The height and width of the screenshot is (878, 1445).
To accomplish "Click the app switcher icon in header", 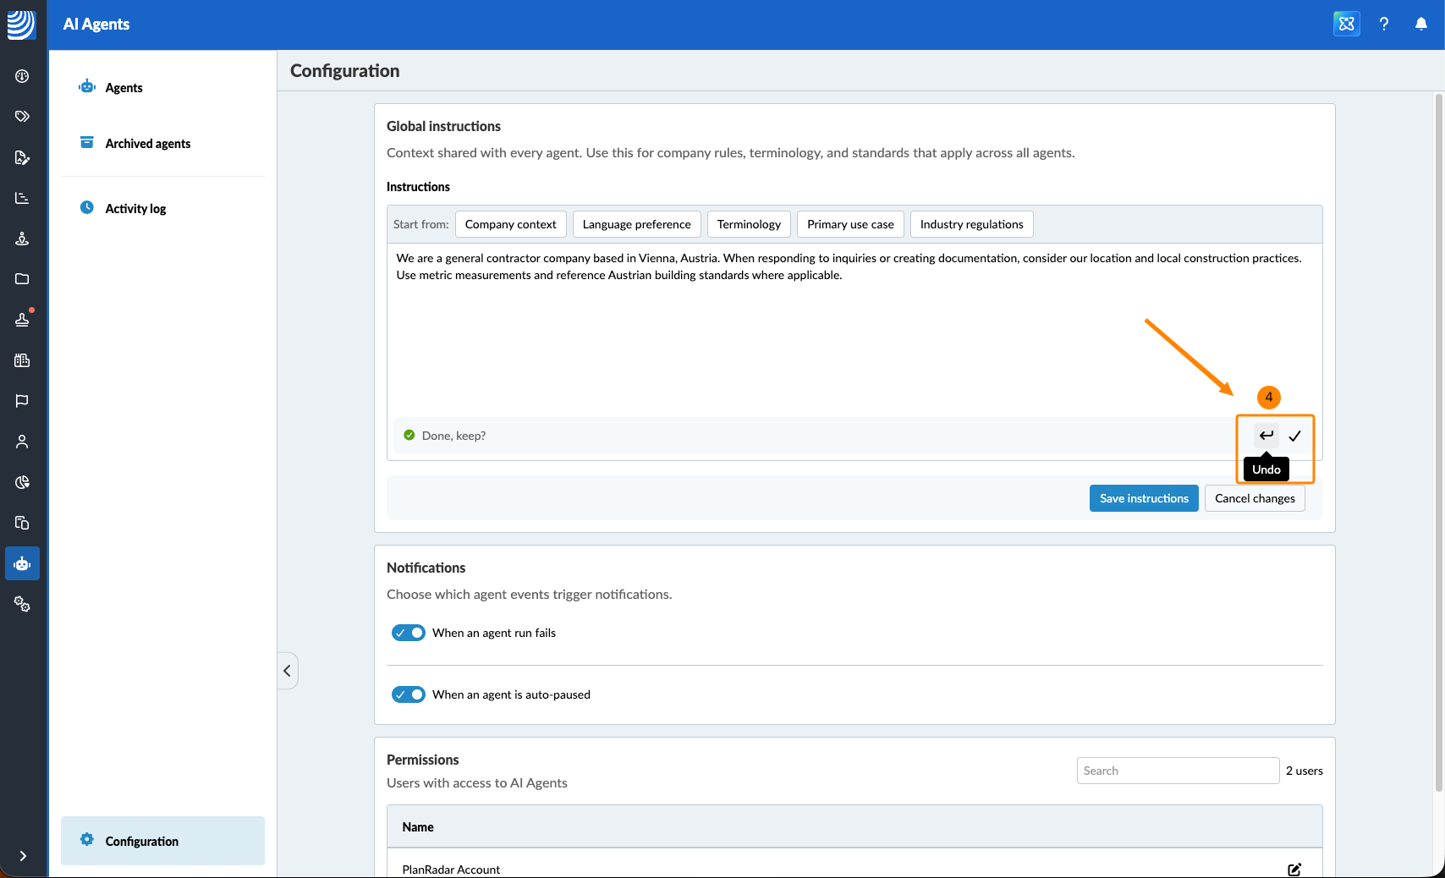I will (x=1347, y=24).
